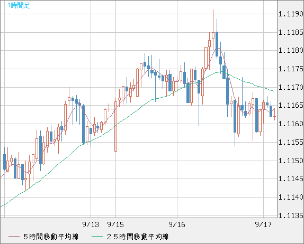Click the 9/13 date label
The width and height of the screenshot is (304, 244).
(91, 224)
